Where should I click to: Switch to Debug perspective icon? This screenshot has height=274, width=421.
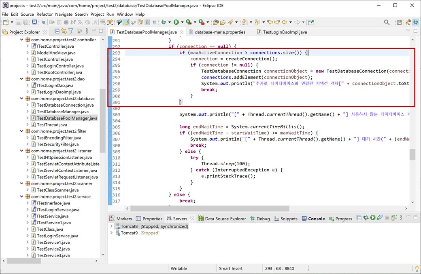(x=416, y=22)
